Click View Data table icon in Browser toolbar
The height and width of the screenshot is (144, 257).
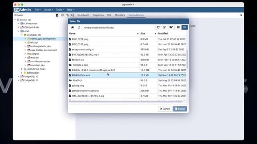click(x=62, y=15)
